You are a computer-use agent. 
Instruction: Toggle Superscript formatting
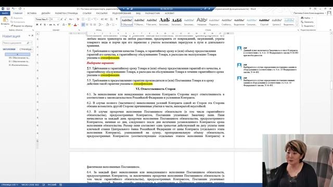[58, 25]
